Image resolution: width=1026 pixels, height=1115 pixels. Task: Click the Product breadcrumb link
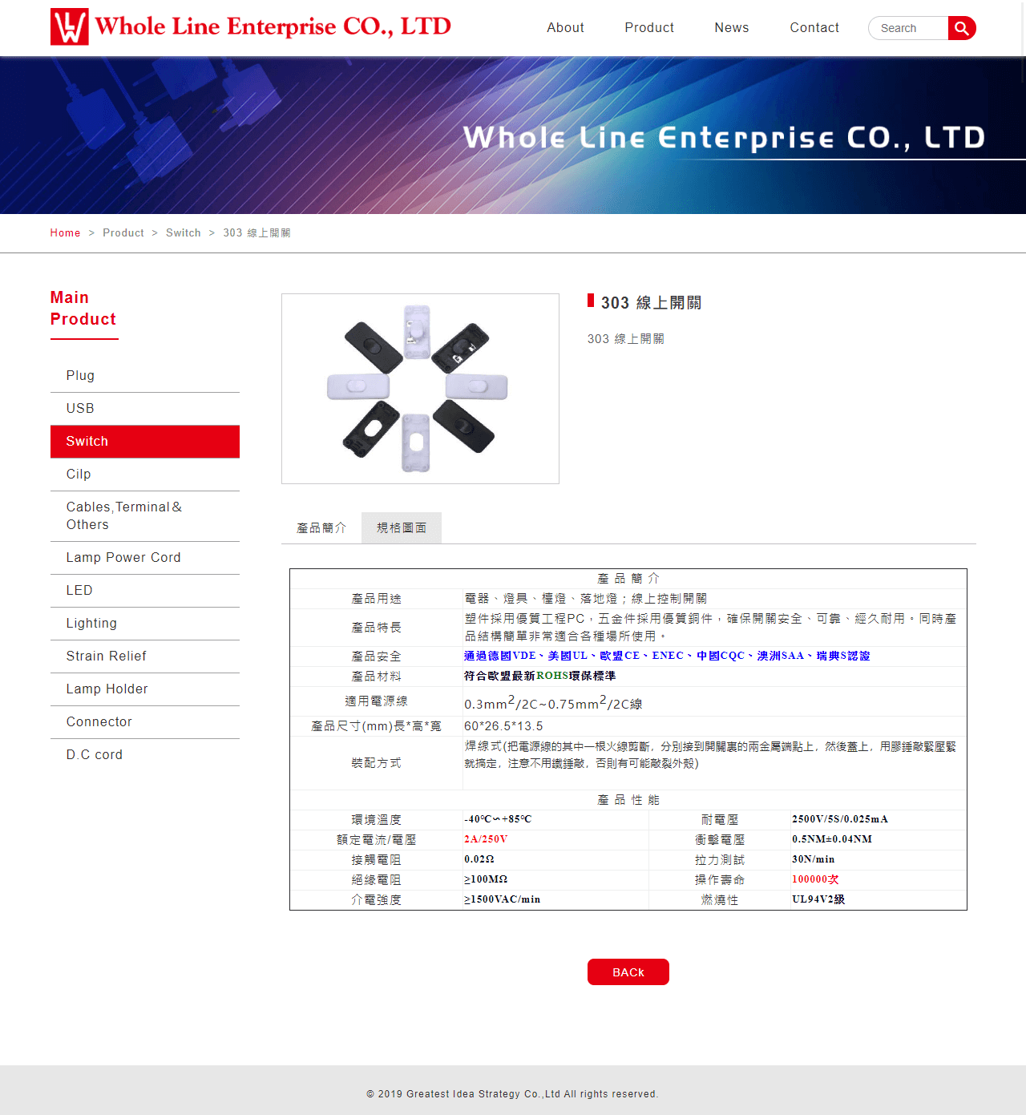coord(123,232)
